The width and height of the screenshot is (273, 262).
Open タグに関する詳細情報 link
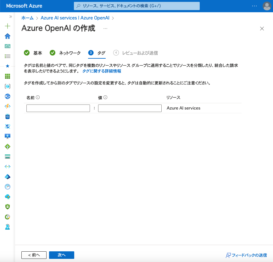pos(102,71)
